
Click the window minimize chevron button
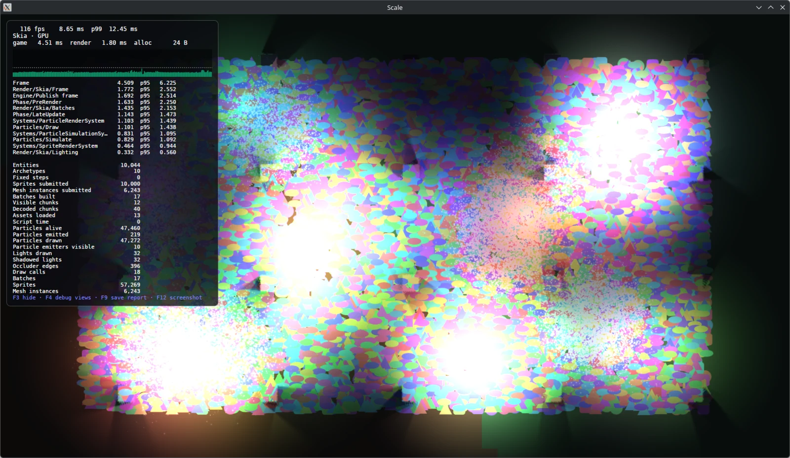tap(759, 7)
